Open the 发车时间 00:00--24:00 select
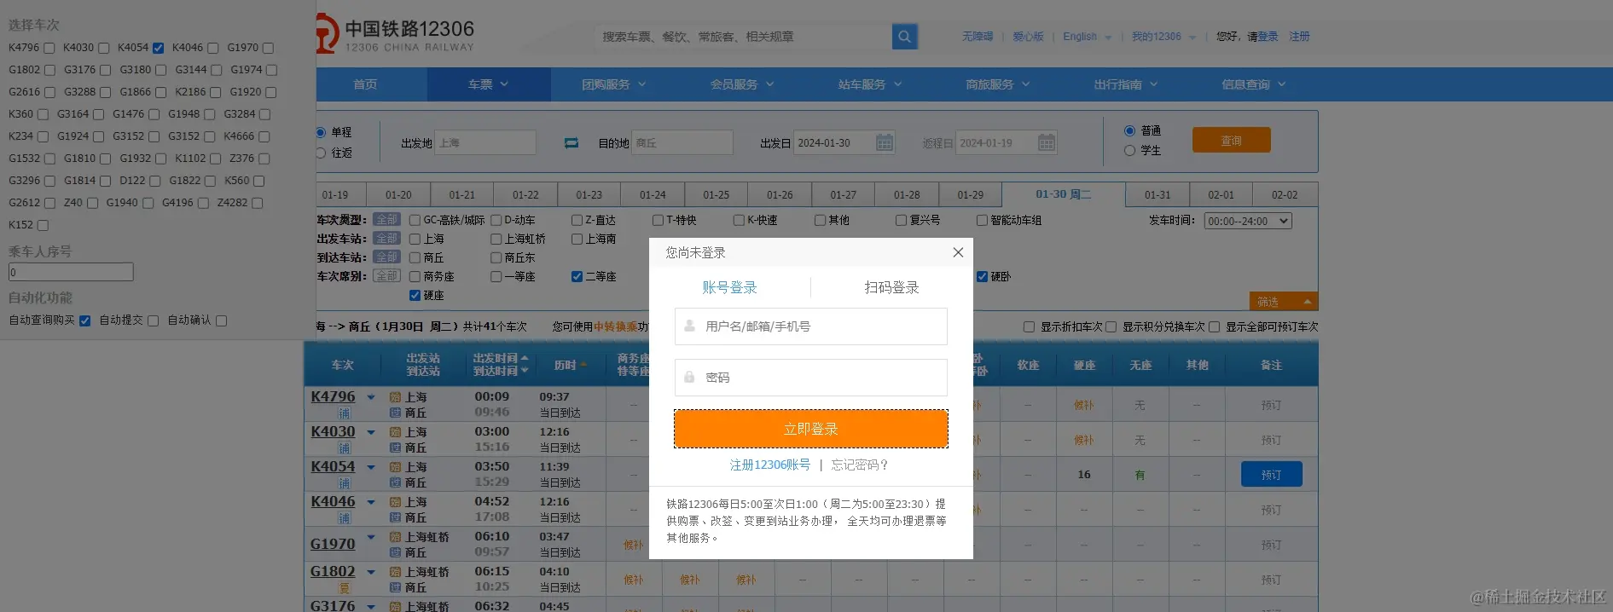Viewport: 1613px width, 612px height. point(1248,221)
